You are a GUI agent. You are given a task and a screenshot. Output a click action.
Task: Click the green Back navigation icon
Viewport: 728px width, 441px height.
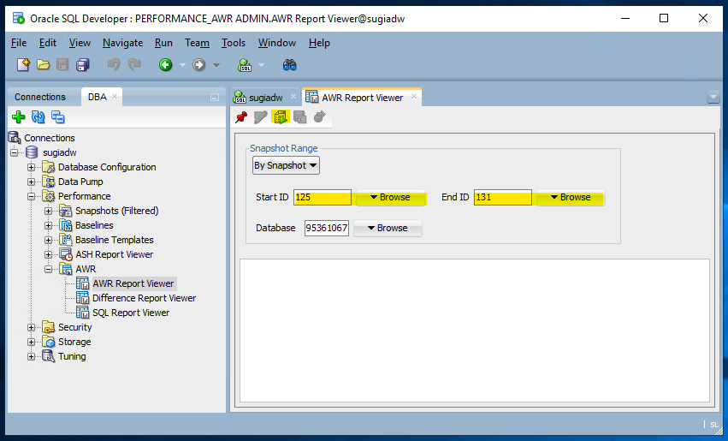click(166, 64)
